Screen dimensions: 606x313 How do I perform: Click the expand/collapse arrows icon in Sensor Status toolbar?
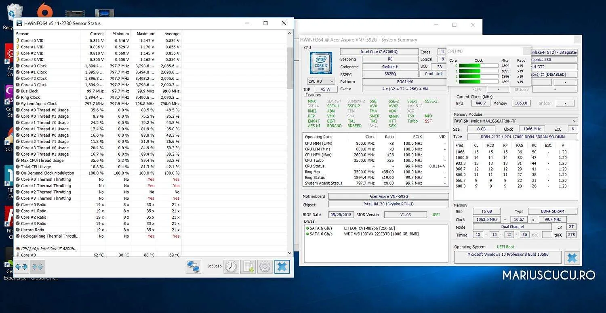pos(22,267)
